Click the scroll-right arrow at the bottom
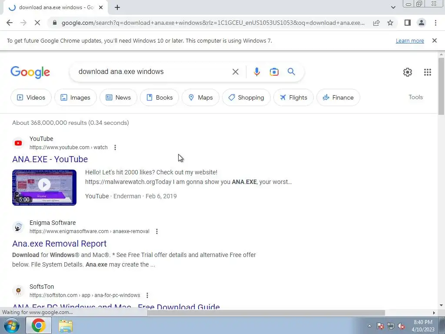The image size is (445, 334). tap(434, 313)
